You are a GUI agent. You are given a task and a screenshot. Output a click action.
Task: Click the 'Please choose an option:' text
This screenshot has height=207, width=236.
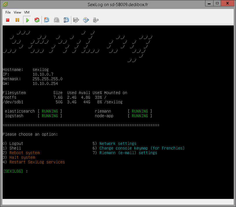pos(30,134)
